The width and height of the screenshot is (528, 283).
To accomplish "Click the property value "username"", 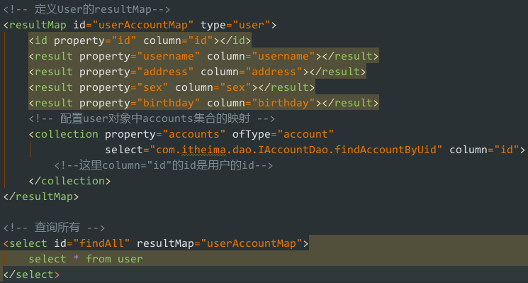I will [169, 56].
